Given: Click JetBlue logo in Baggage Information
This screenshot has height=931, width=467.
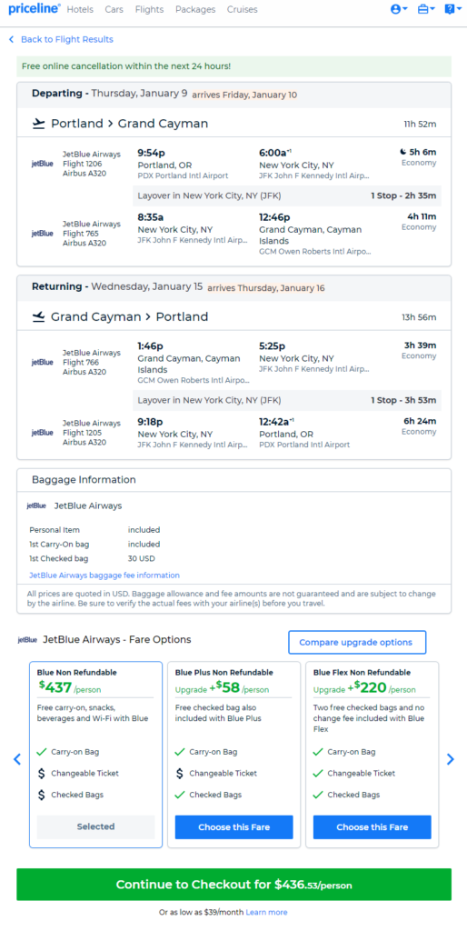Looking at the screenshot, I should [x=36, y=506].
